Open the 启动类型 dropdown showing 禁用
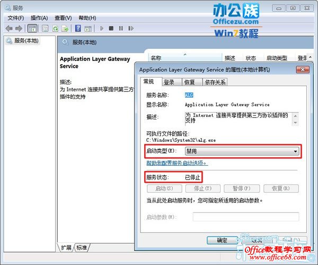Screen dimensions: 318x265 tap(242, 151)
